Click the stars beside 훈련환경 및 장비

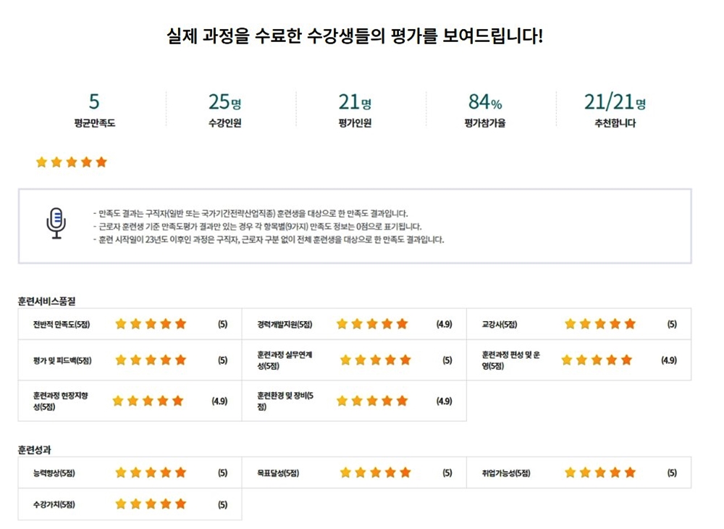[372, 401]
